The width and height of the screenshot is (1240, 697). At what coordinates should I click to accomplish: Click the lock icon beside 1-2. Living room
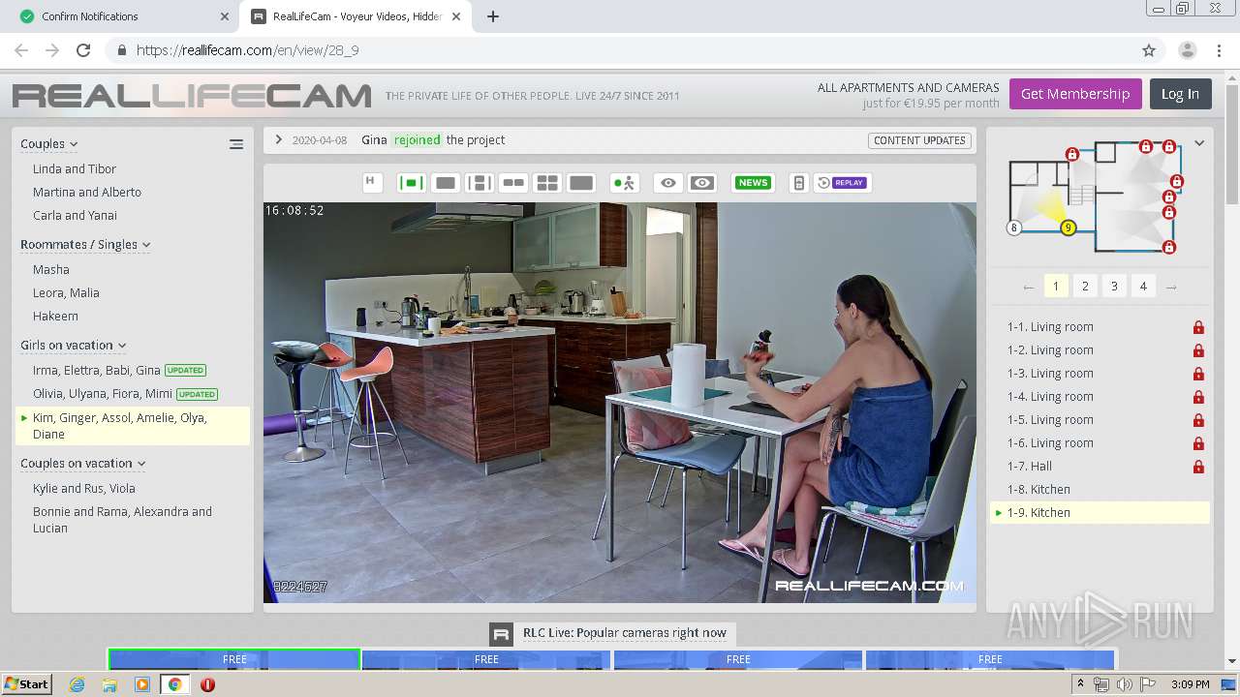tap(1198, 350)
